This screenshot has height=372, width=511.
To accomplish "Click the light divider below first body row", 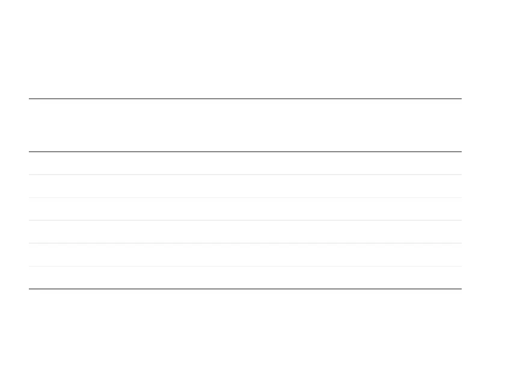I will click(245, 175).
